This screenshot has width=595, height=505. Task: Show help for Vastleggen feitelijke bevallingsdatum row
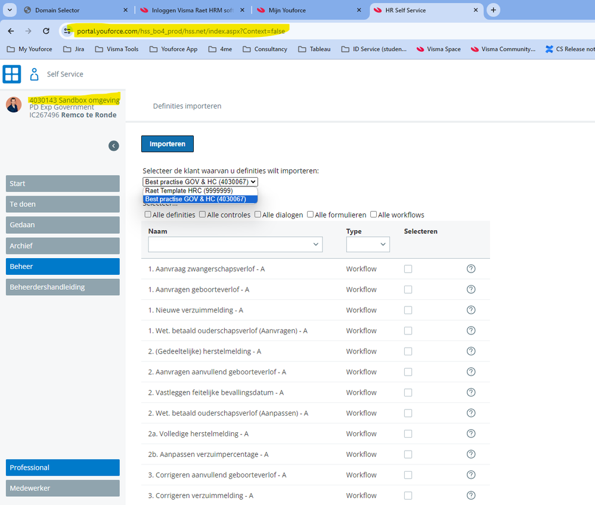tap(471, 392)
